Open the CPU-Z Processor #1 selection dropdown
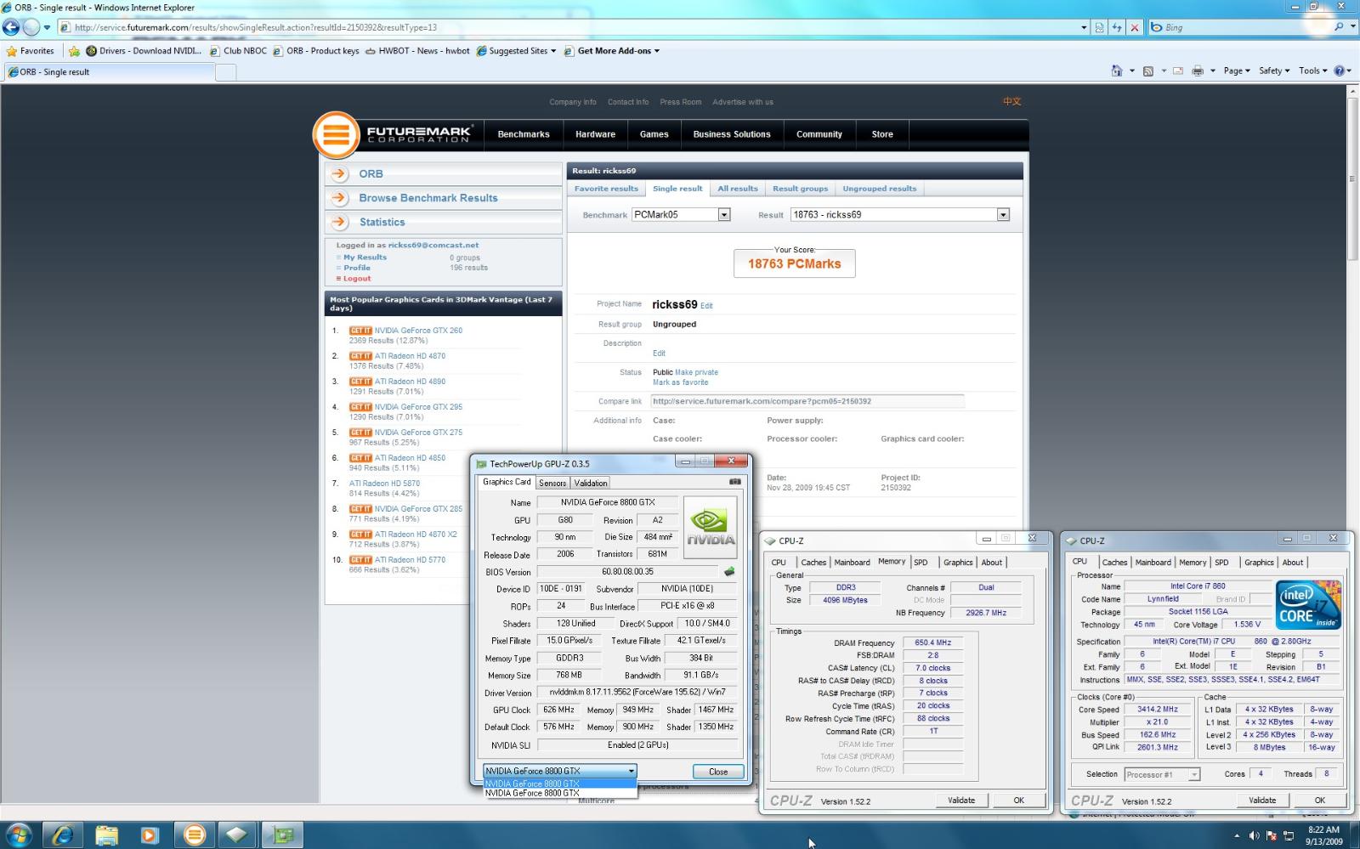Viewport: 1360px width, 849px height. coord(1193,774)
